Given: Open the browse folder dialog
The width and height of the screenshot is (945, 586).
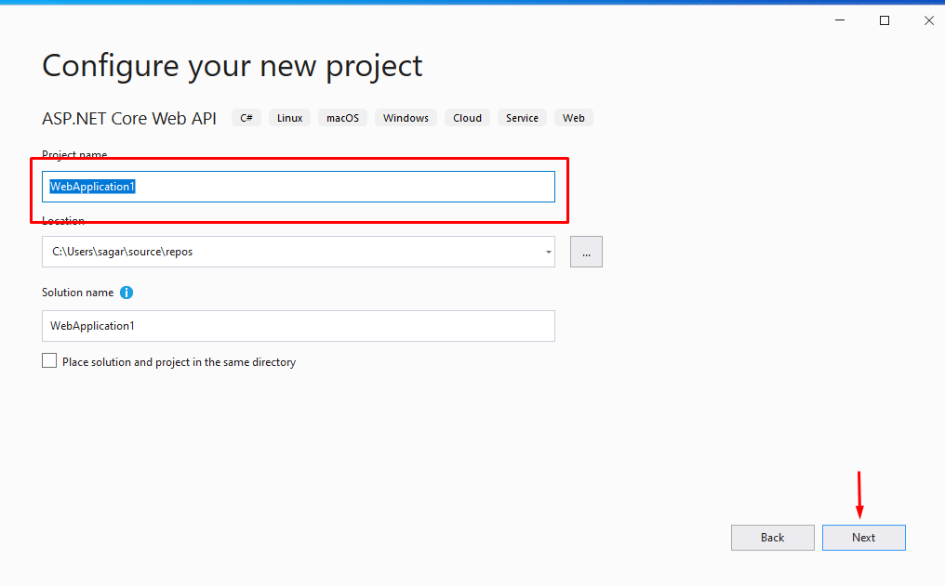Looking at the screenshot, I should click(x=586, y=251).
